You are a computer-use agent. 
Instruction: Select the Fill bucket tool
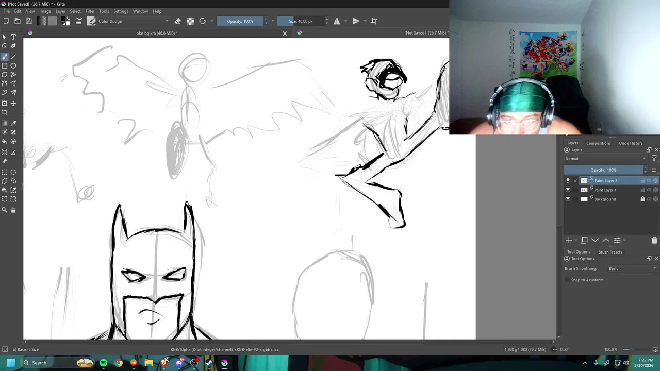pos(5,141)
